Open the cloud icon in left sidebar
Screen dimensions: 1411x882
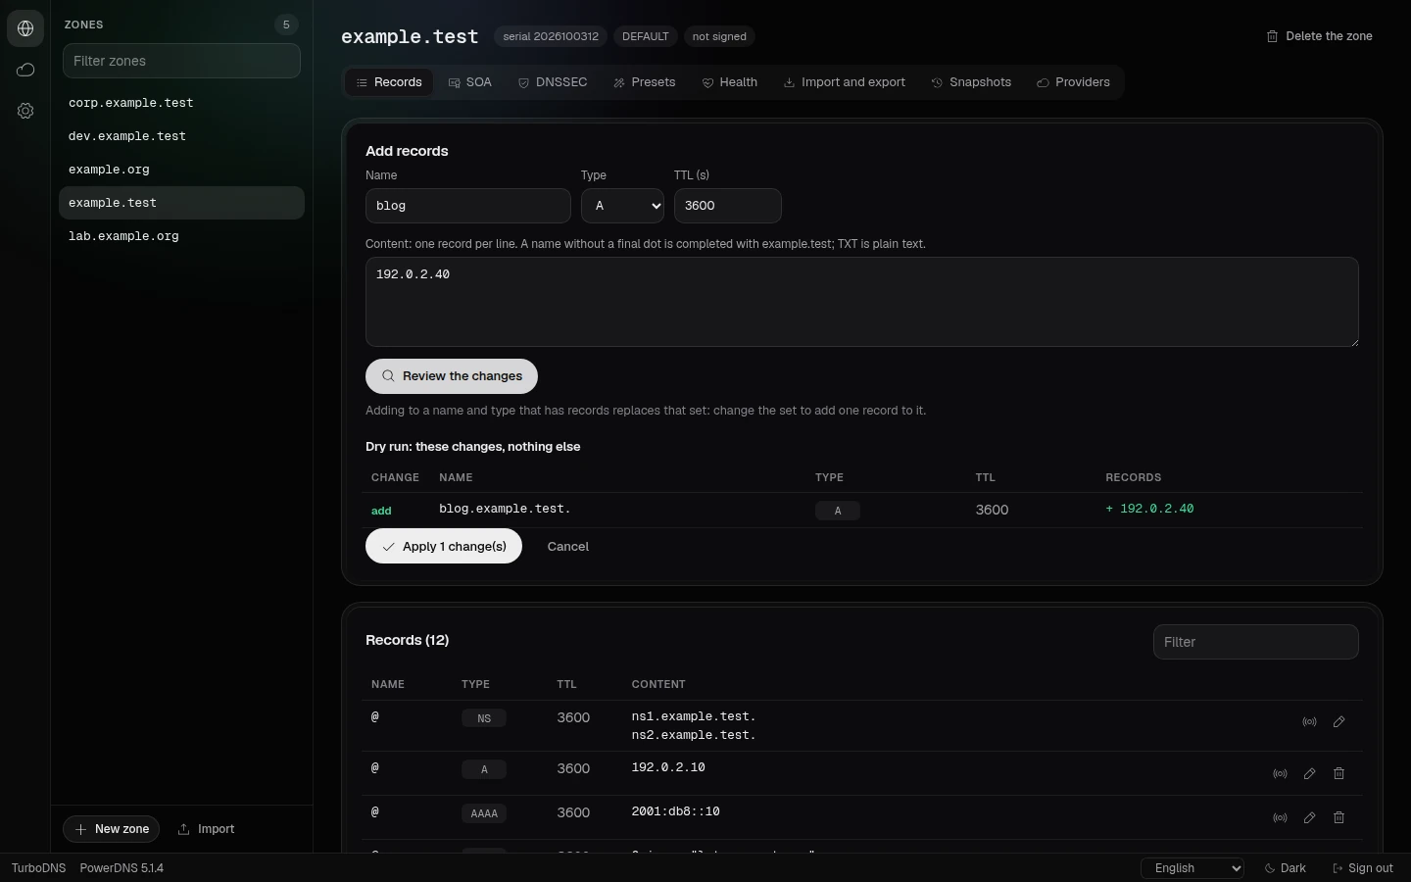25,70
